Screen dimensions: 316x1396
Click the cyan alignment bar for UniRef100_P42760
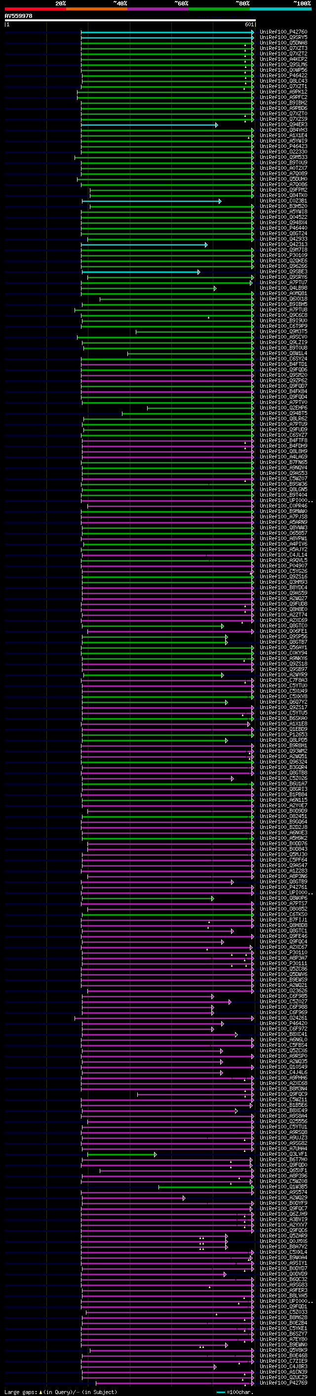click(x=167, y=33)
